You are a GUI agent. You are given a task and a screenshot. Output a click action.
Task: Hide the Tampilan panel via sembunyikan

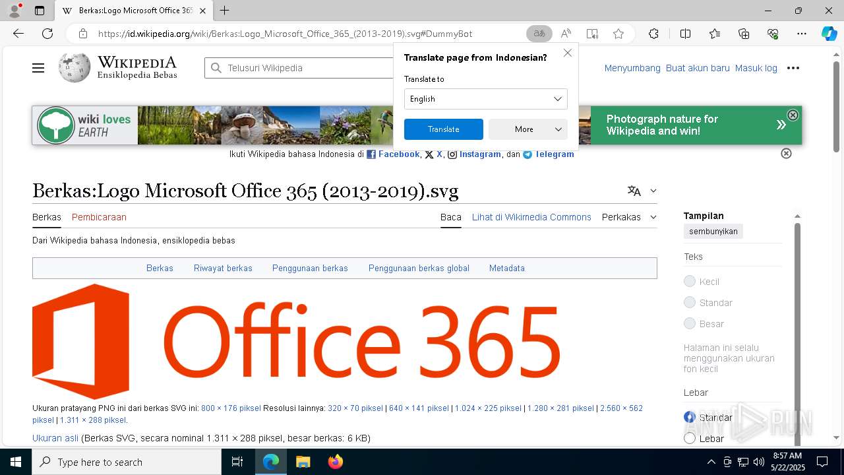[x=713, y=232]
